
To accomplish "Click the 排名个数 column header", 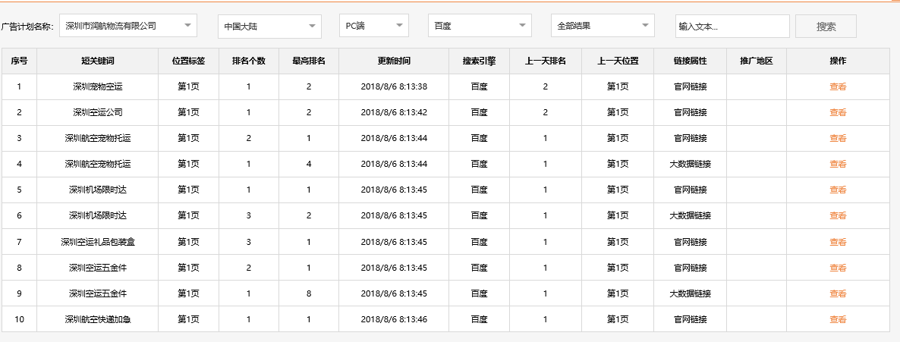I will point(249,61).
